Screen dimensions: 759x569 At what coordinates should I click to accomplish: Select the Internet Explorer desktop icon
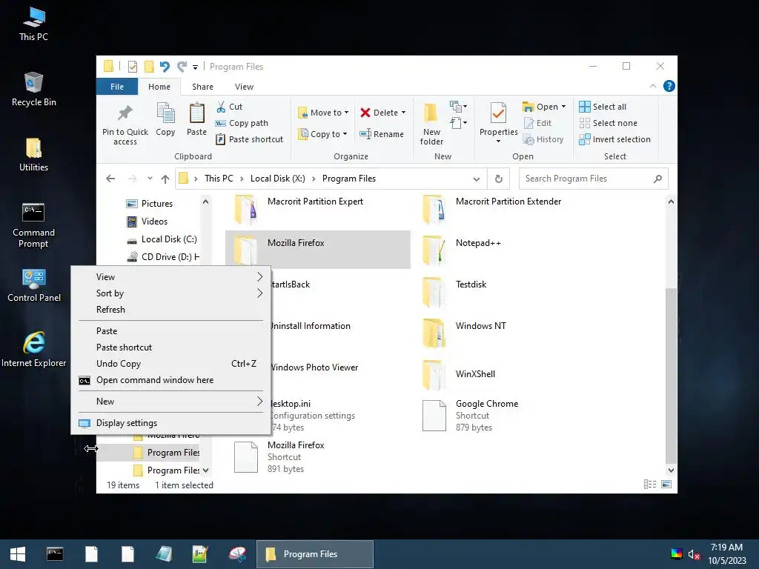point(33,350)
